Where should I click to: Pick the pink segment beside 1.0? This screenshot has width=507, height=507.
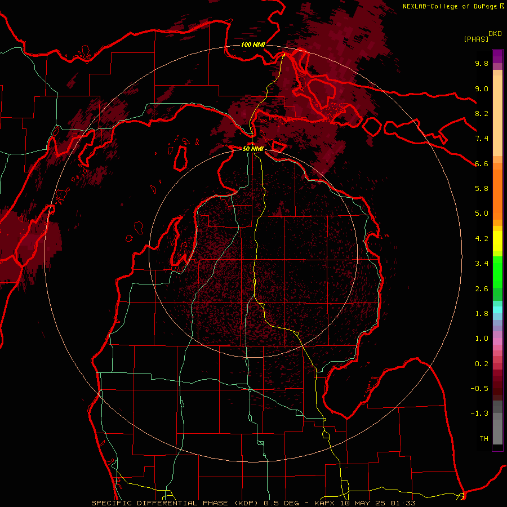pos(497,341)
